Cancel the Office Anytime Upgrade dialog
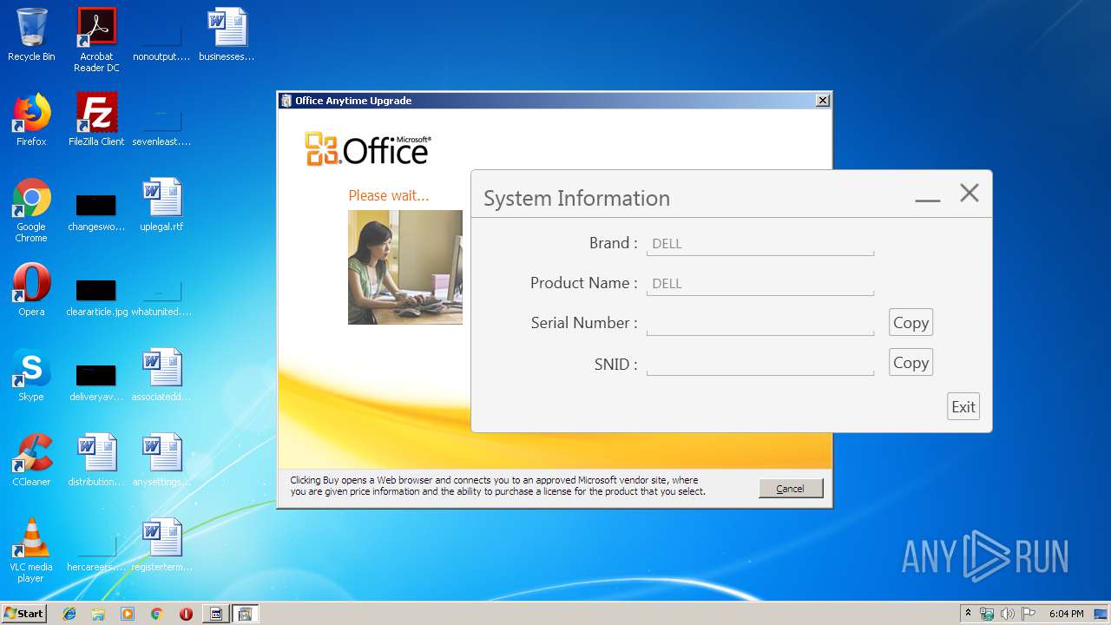This screenshot has width=1111, height=625. click(790, 489)
